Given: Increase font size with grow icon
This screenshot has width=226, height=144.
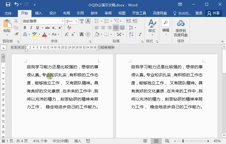Looking at the screenshot, I should (66, 34).
